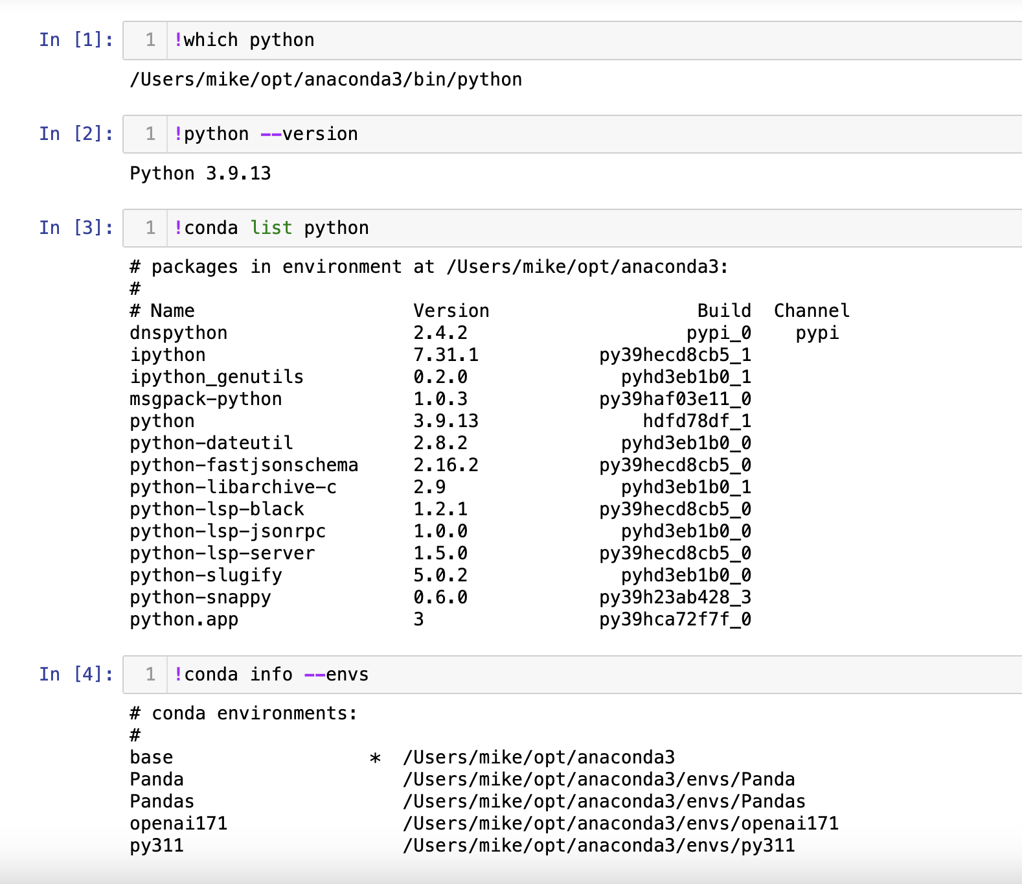The image size is (1022, 884).
Task: Click the 'python-lsp-jsonrpc' package name
Action: coord(228,531)
